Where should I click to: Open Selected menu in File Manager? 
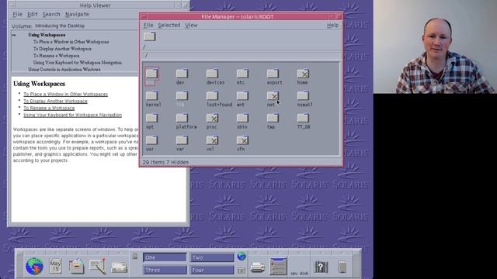pyautogui.click(x=169, y=26)
